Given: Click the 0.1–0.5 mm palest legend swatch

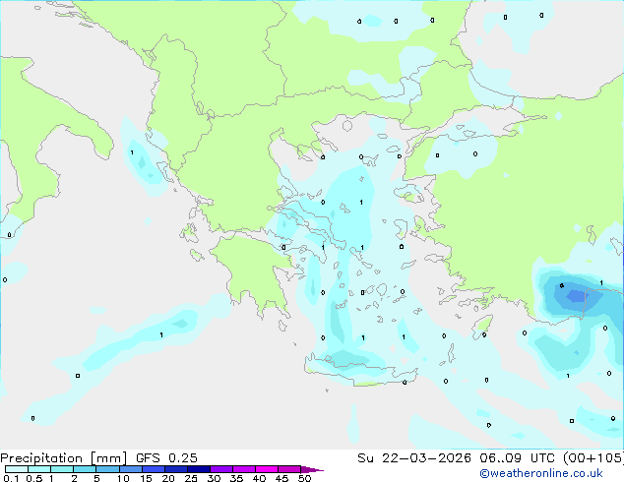Looking at the screenshot, I should tap(17, 469).
